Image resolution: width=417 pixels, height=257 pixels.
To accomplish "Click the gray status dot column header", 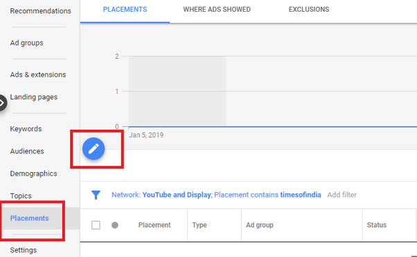I will [115, 225].
